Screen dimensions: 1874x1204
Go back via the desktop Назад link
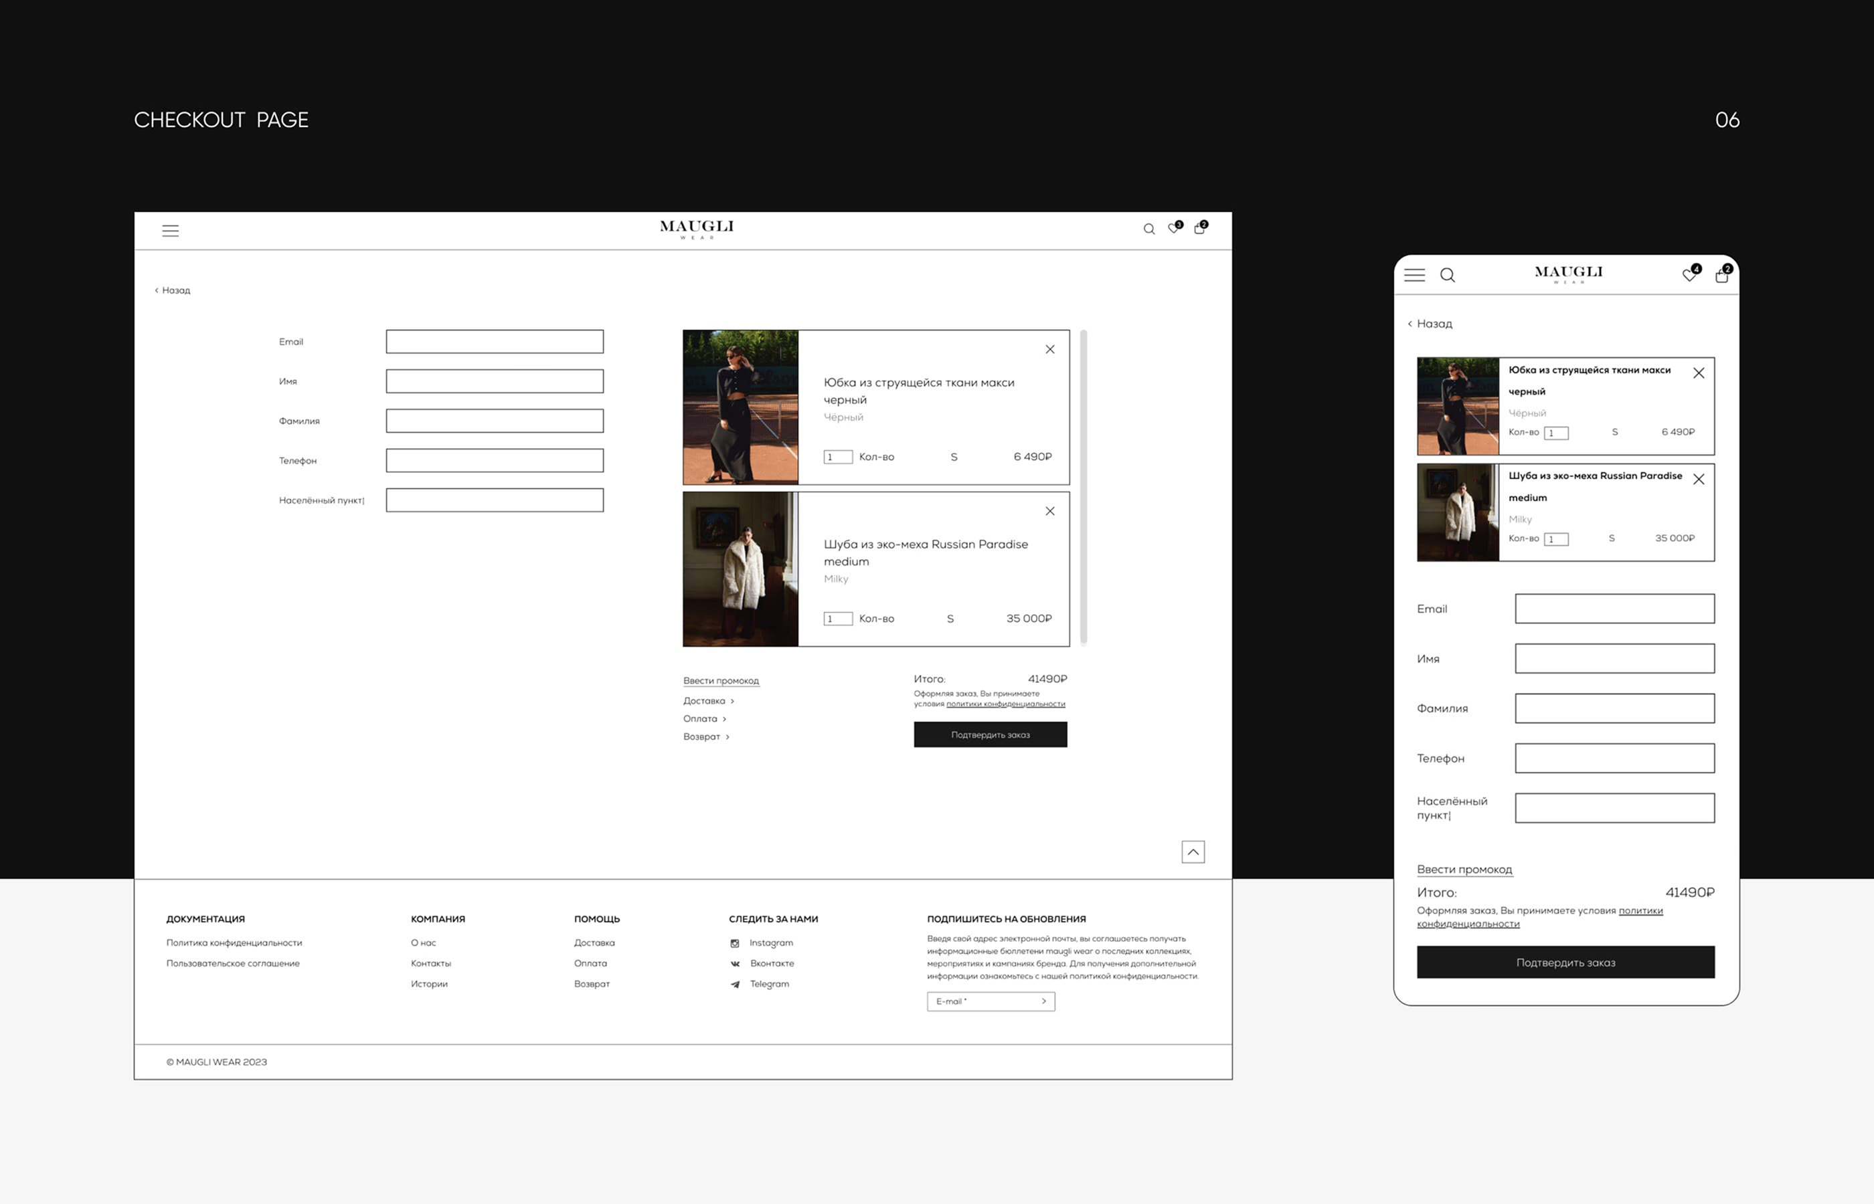click(173, 290)
